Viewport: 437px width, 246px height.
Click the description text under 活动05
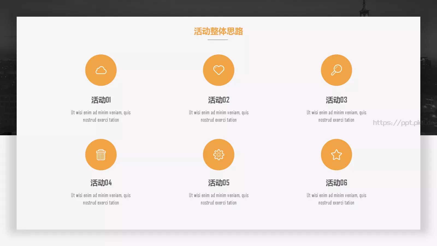point(218,199)
